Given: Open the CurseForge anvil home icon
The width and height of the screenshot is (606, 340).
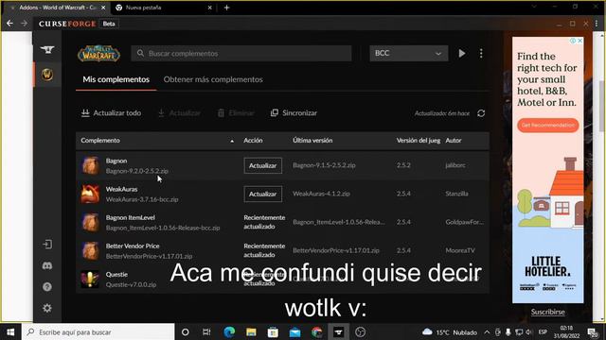Looking at the screenshot, I should point(47,50).
